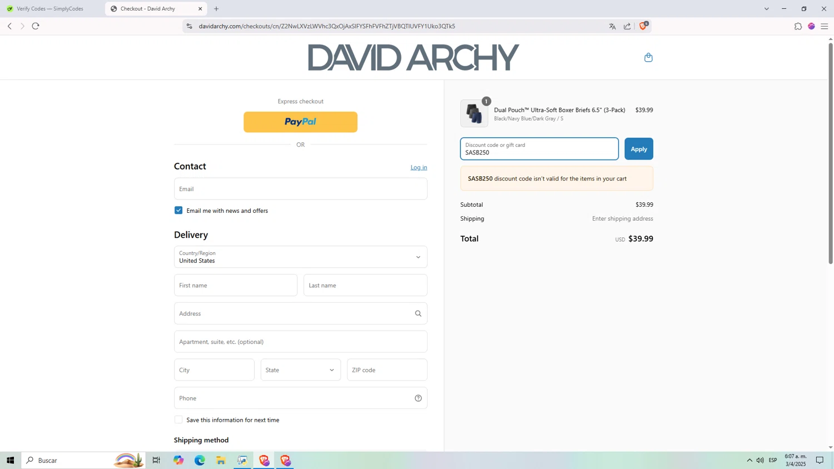Open Brave Shields lion icon
Viewport: 834px width, 469px height.
click(643, 26)
